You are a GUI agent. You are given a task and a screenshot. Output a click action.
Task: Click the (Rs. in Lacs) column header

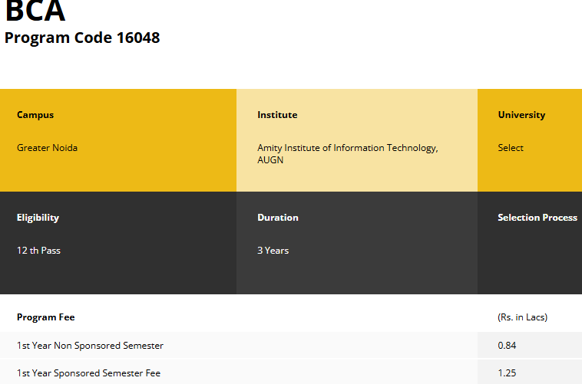[x=523, y=317]
